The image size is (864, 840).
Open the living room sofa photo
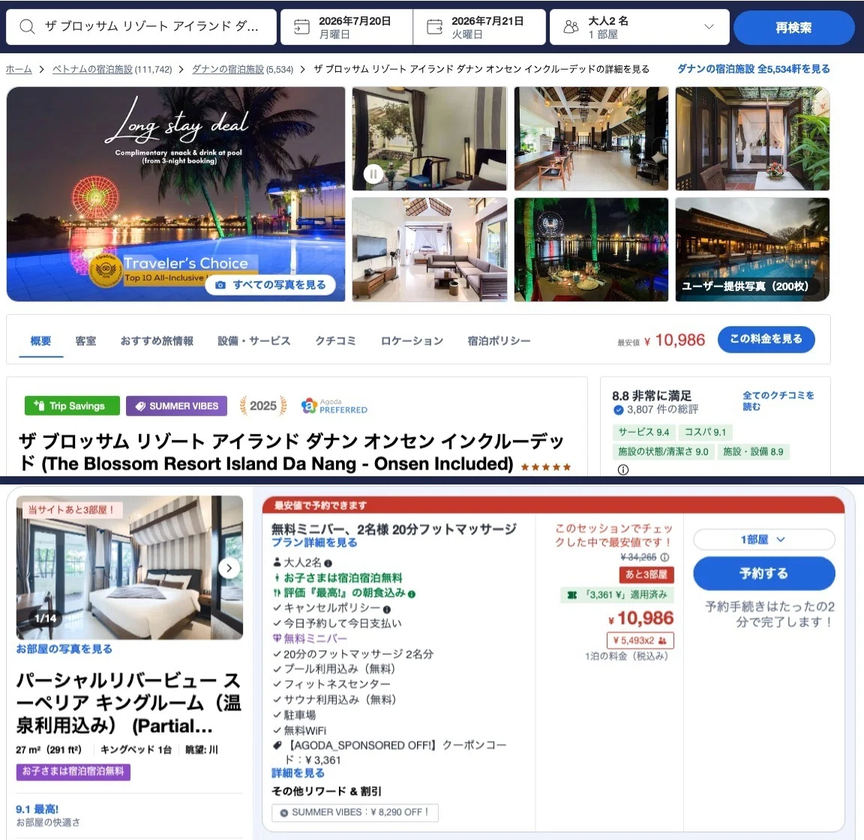coord(429,250)
